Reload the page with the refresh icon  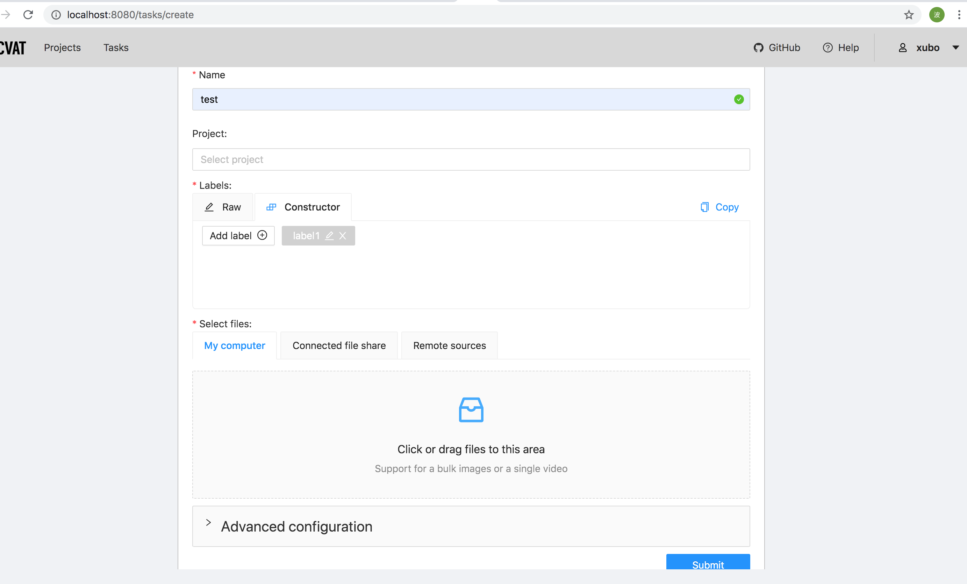tap(28, 15)
